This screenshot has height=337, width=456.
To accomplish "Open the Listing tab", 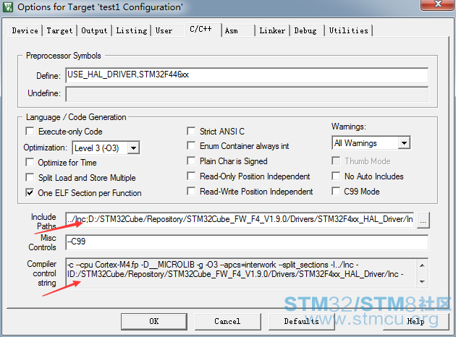I will tap(132, 30).
